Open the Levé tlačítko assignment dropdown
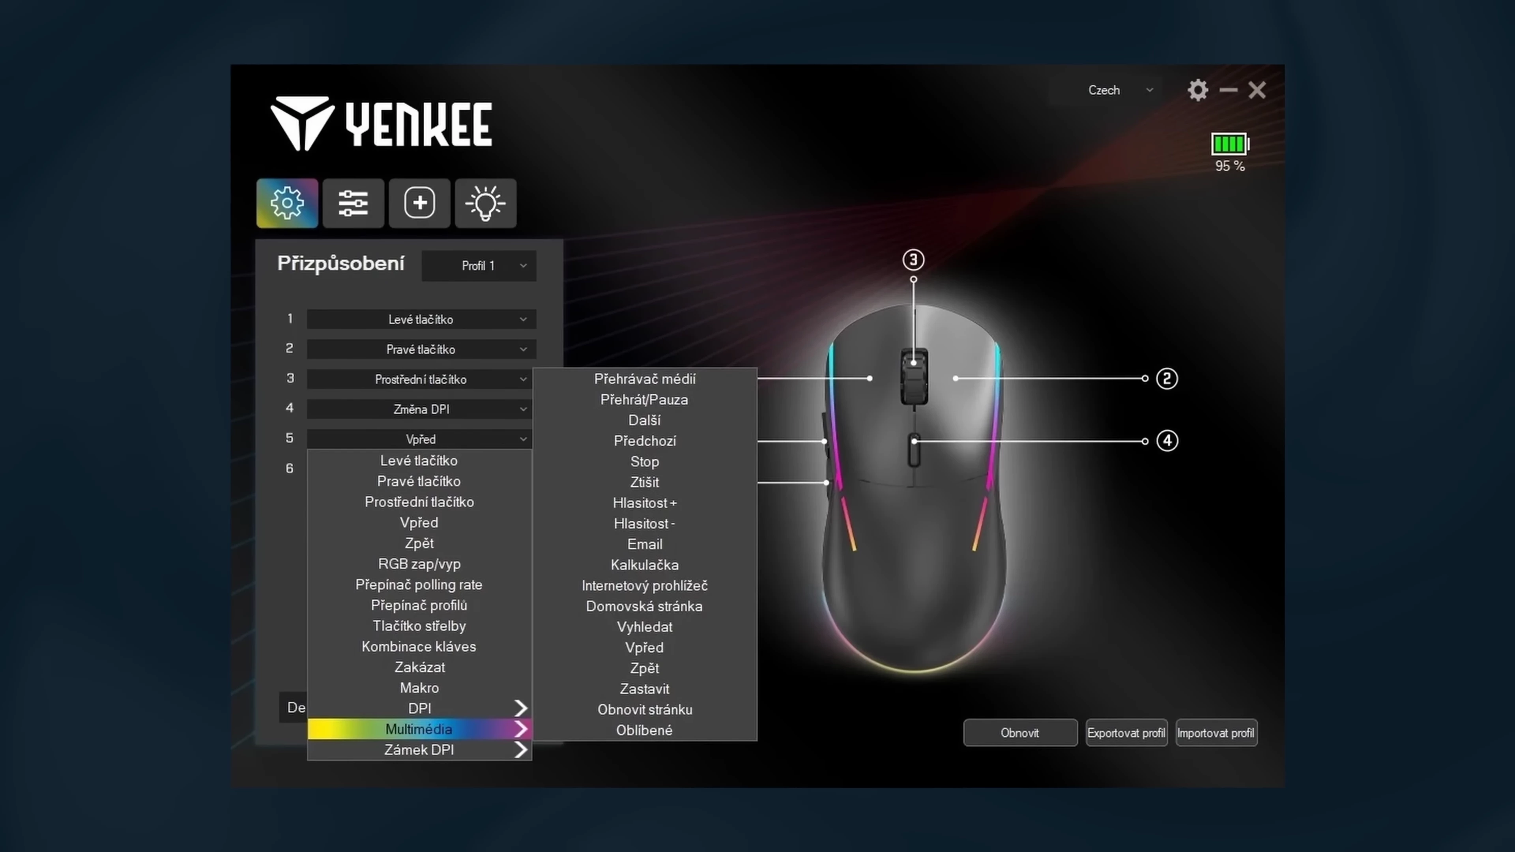Viewport: 1515px width, 852px height. [x=421, y=319]
